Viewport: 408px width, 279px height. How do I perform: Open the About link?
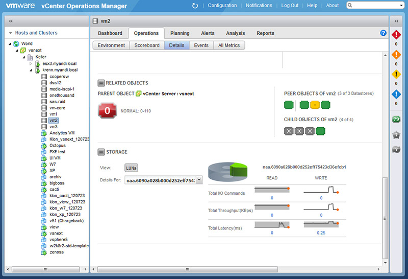333,6
